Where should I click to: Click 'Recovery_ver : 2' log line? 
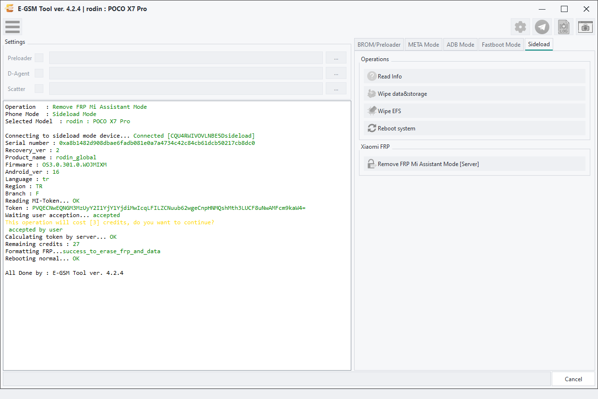click(32, 150)
